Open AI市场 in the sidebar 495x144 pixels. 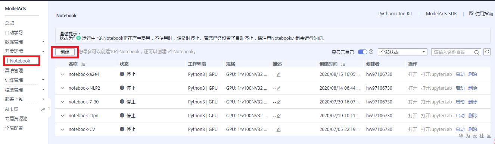(x=12, y=109)
